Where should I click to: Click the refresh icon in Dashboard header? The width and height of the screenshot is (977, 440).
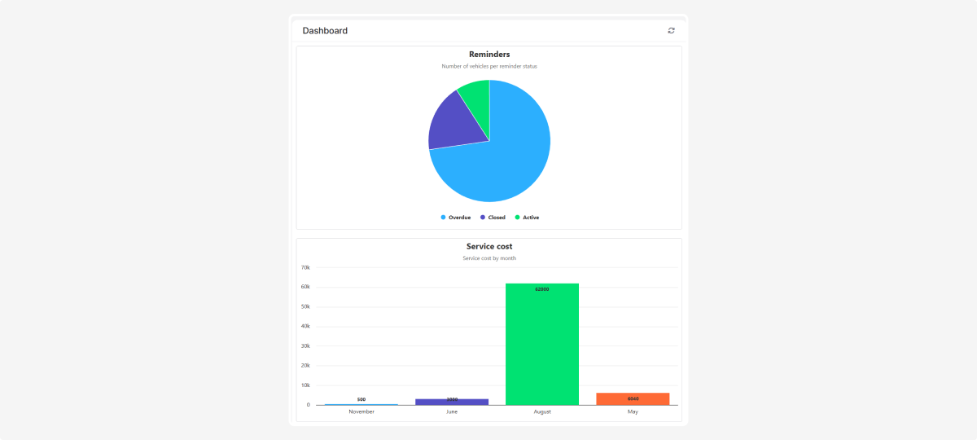[671, 30]
